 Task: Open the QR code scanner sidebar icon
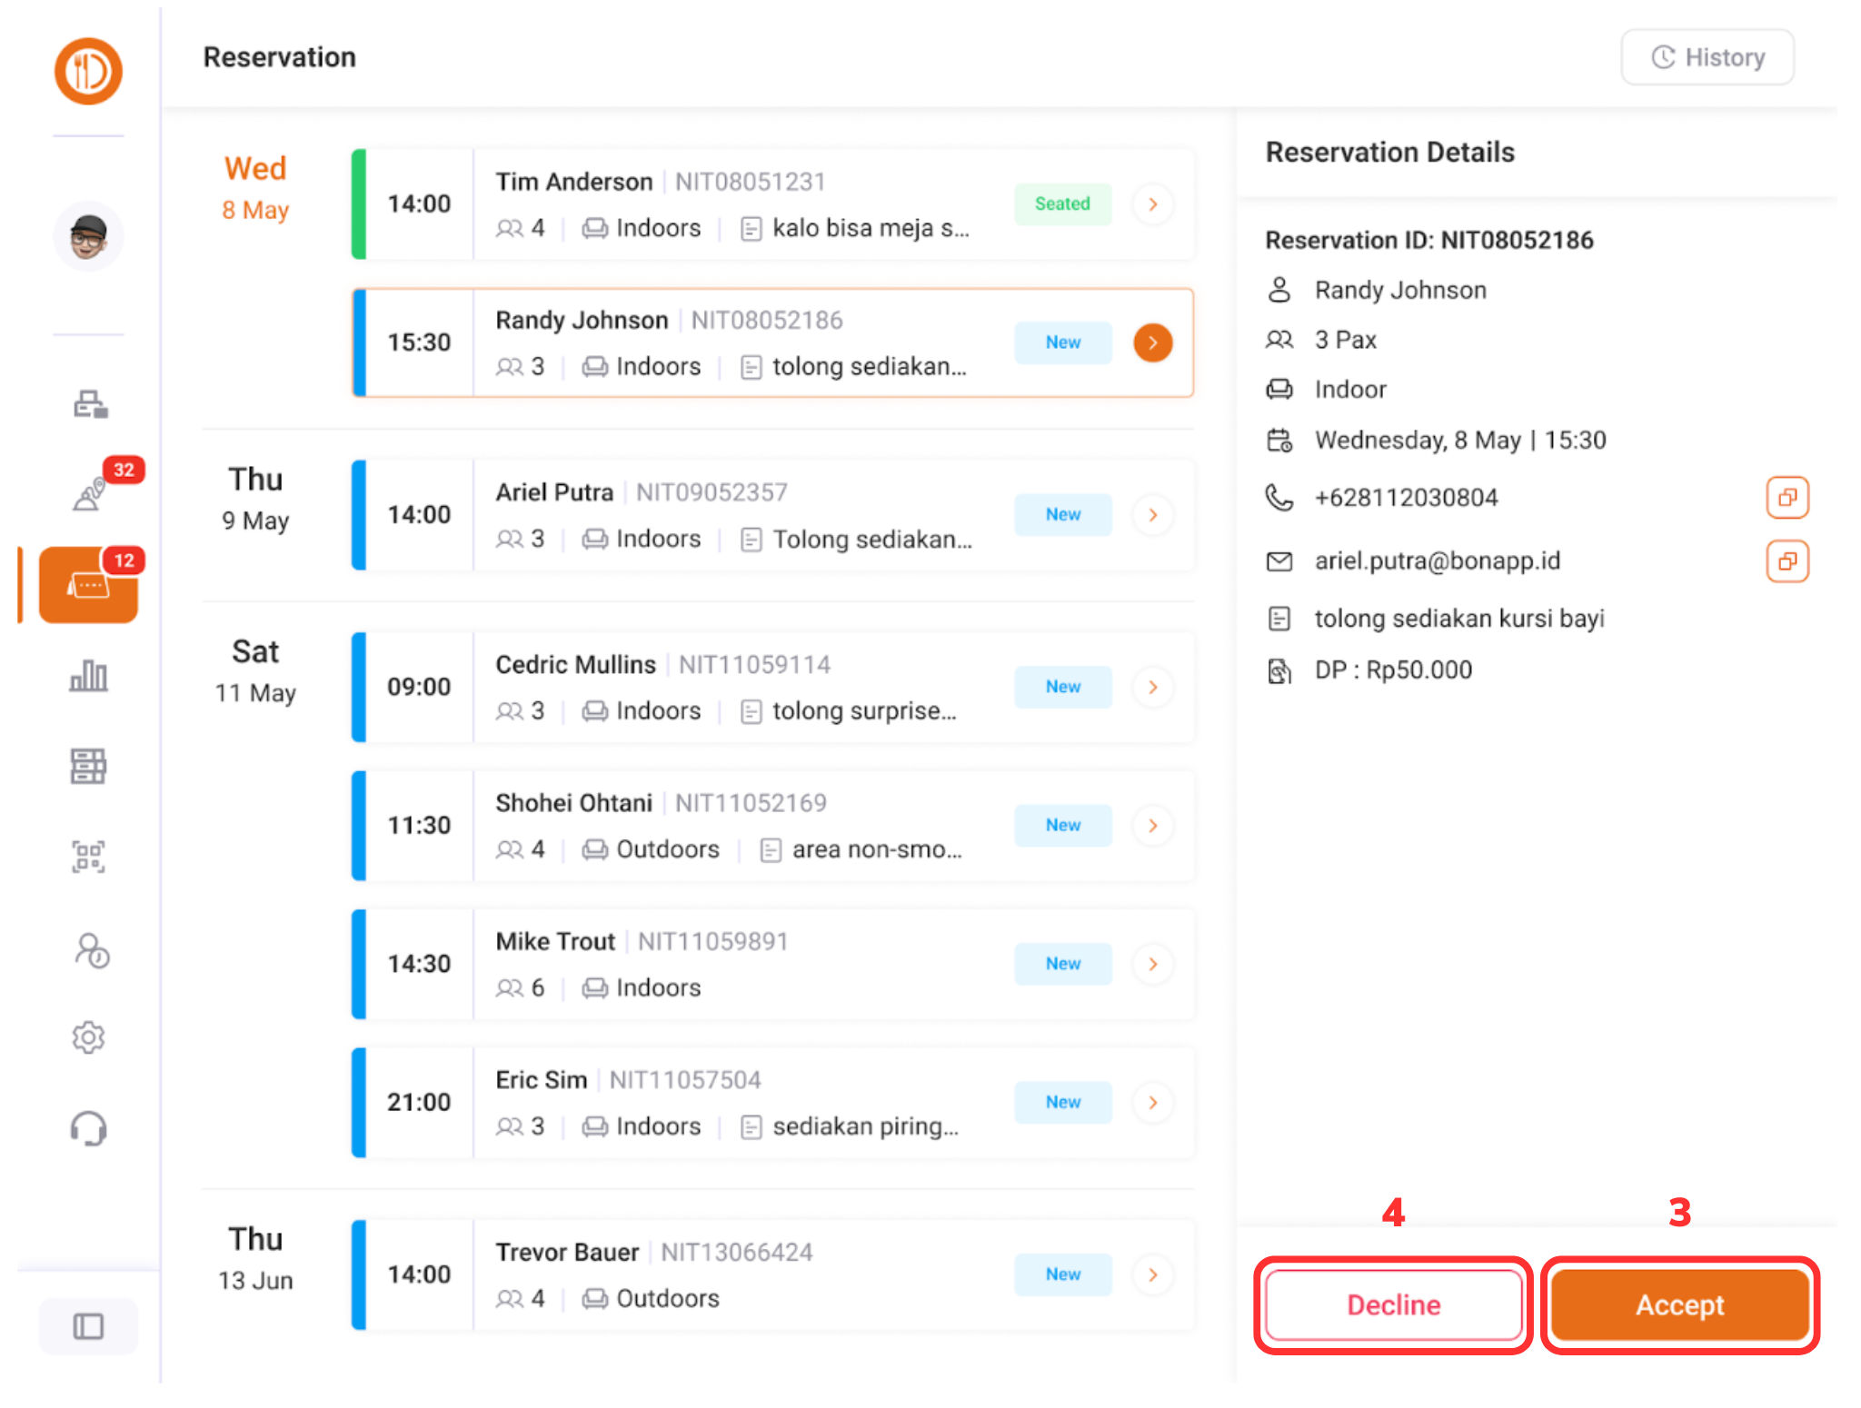pos(88,856)
